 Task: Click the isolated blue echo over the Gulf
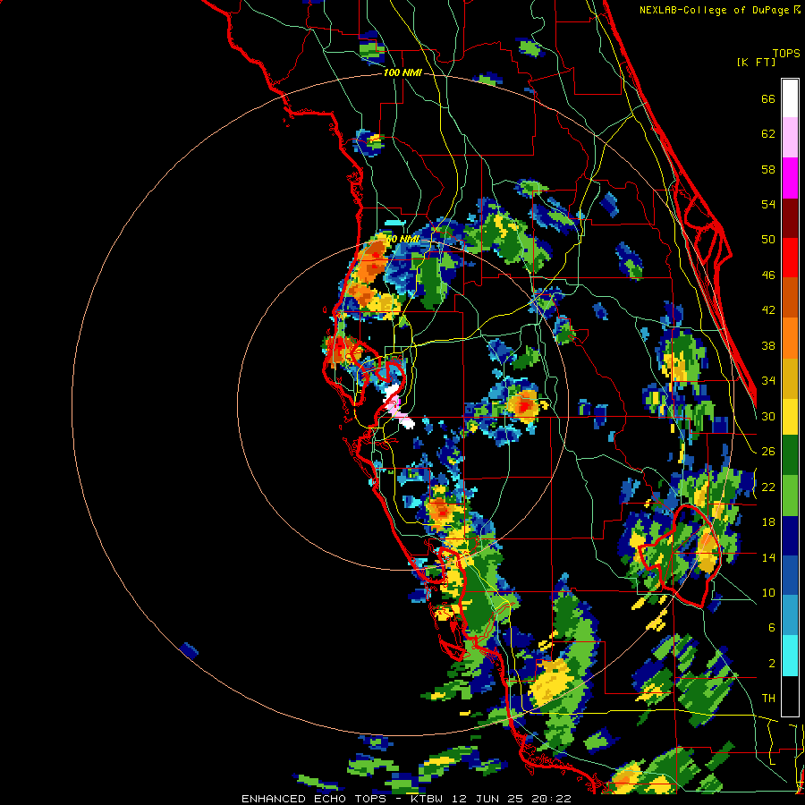pos(189,650)
